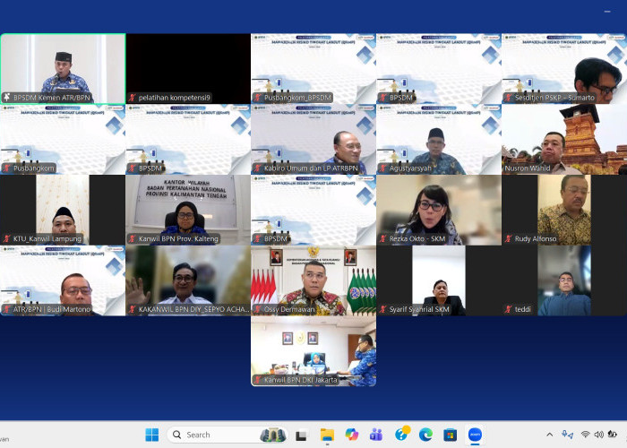The image size is (627, 448).
Task: Click the Nusron Wahid participant tile
Action: [564, 138]
